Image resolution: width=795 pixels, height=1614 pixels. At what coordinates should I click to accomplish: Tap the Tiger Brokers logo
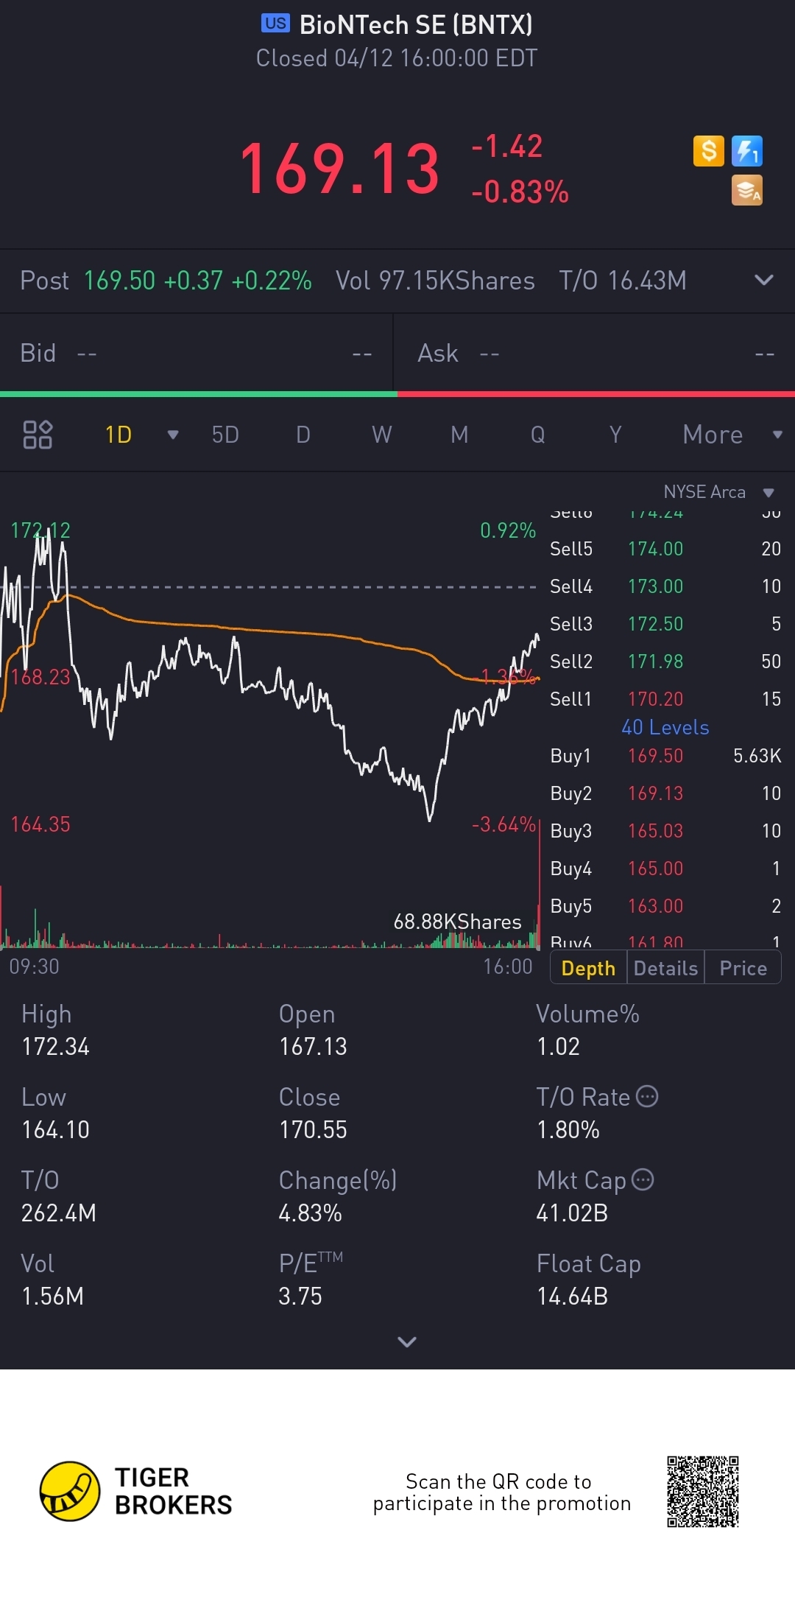click(x=136, y=1492)
